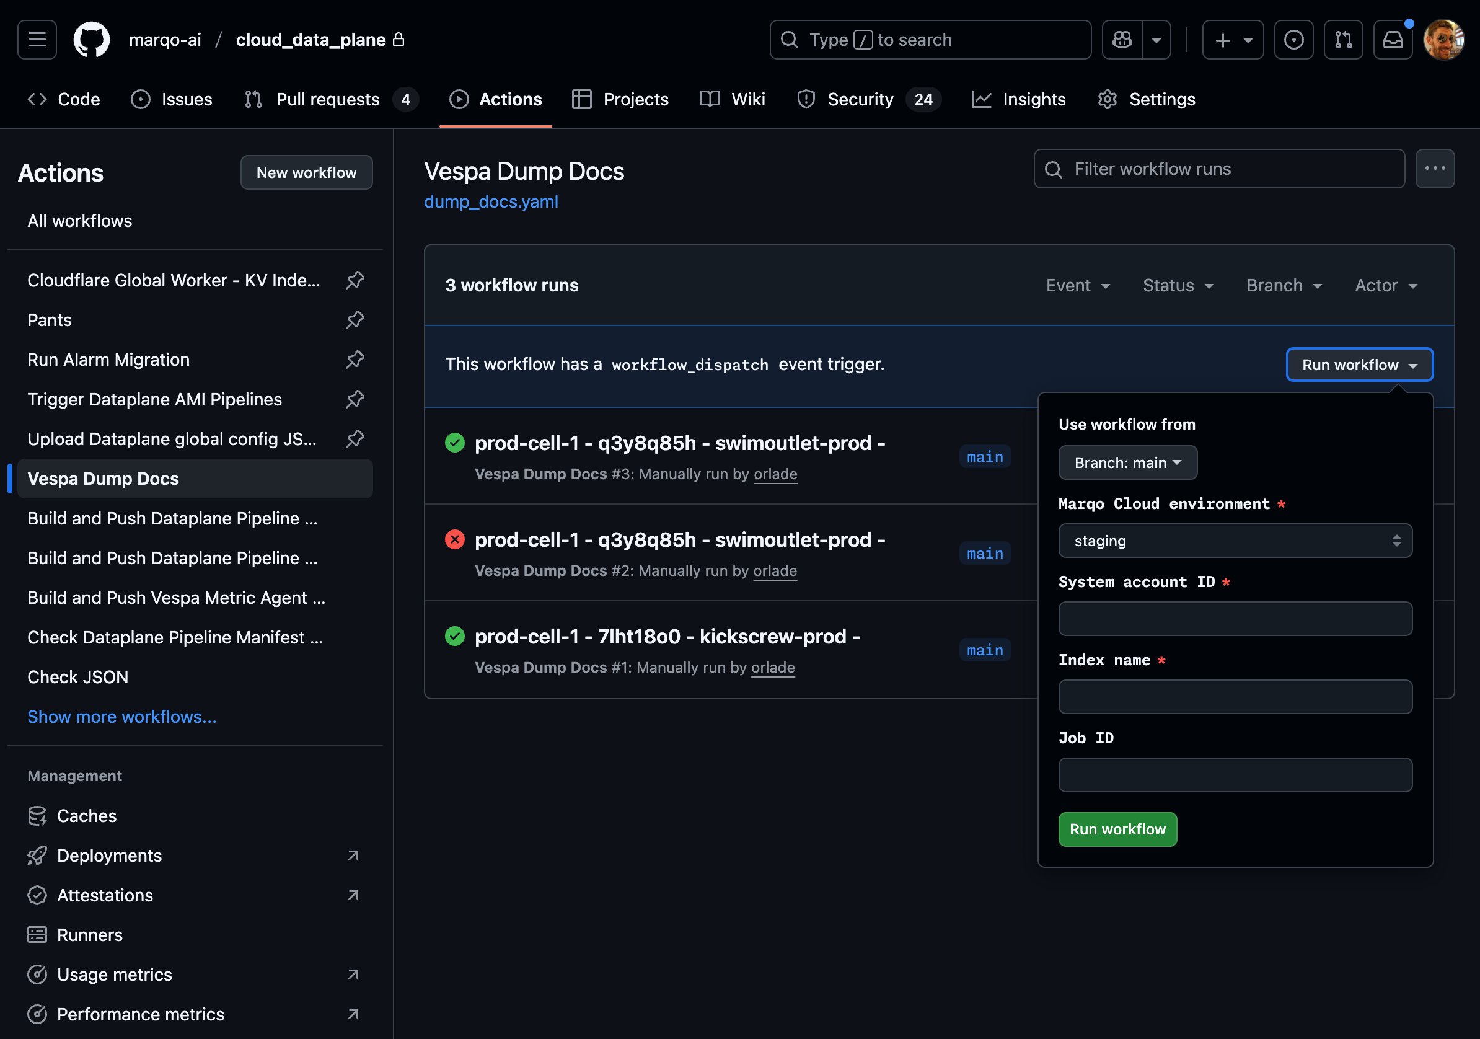Expand the Branch: main selector
The image size is (1480, 1039).
pyautogui.click(x=1127, y=462)
